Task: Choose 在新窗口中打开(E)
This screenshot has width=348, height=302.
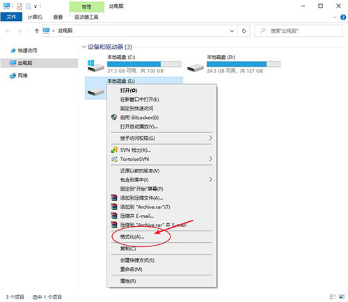Action: 162,100
